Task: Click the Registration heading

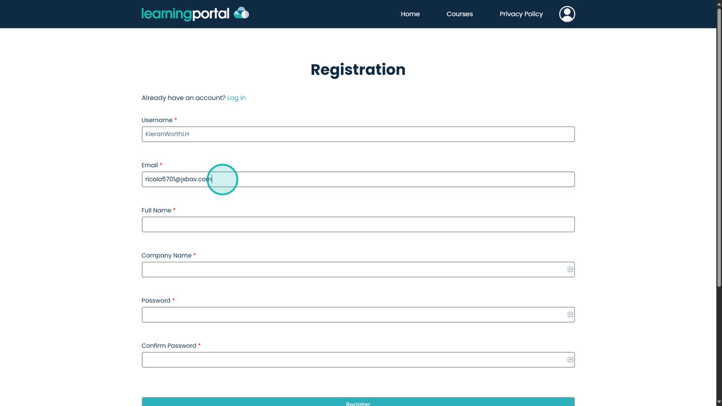Action: coord(358,70)
